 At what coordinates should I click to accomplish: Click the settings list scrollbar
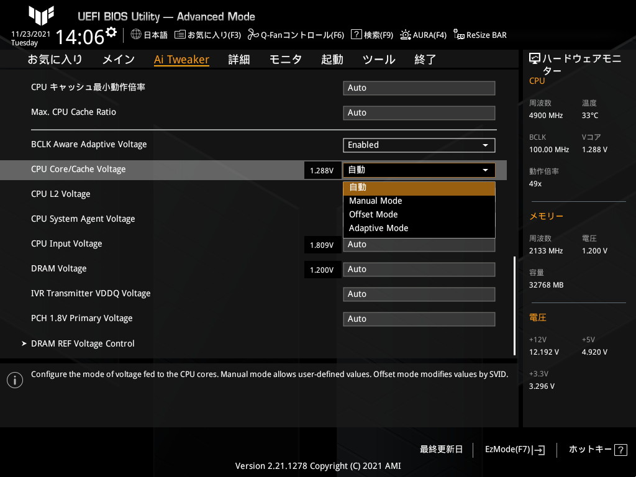pos(515,306)
